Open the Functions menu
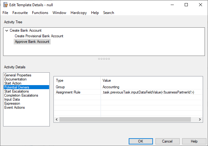 point(40,13)
